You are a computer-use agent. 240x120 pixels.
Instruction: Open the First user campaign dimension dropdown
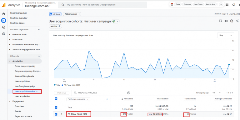coord(78,99)
